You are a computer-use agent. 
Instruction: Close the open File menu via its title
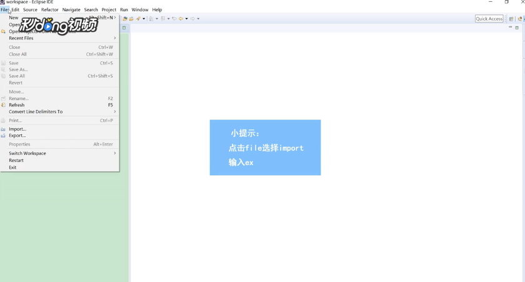coord(5,10)
